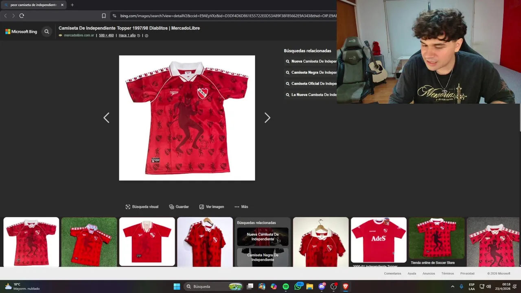
Task: Open volume control in system tray
Action: point(488,286)
